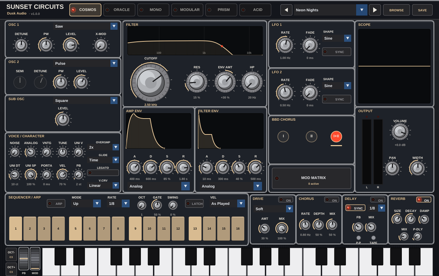Viewport: 439px width, 276px height.
Task: Click the Legato switch slider
Action: pyautogui.click(x=103, y=173)
